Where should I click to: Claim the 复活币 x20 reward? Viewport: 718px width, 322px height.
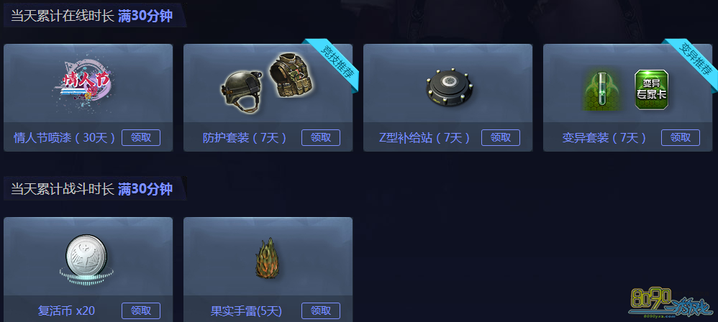coord(141,310)
